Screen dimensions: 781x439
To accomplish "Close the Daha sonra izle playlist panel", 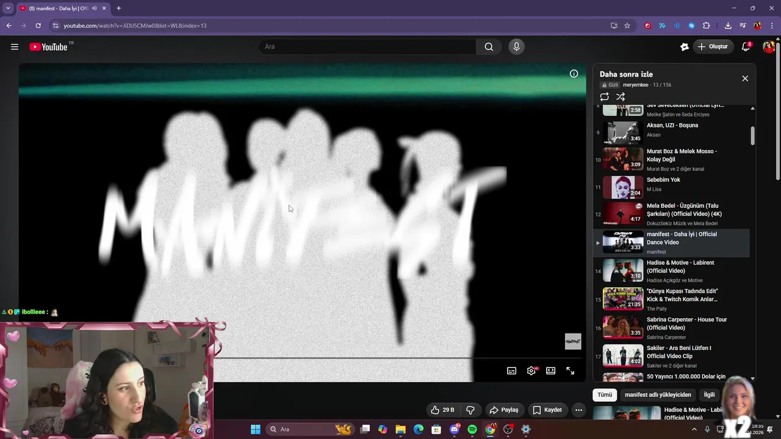I will point(745,79).
